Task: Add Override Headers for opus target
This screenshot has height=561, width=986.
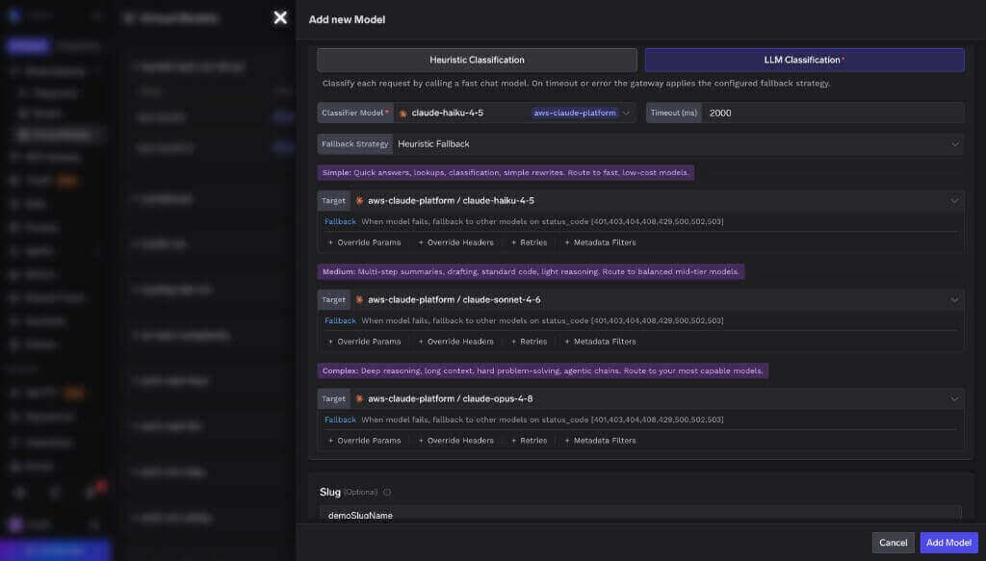Action: tap(455, 441)
